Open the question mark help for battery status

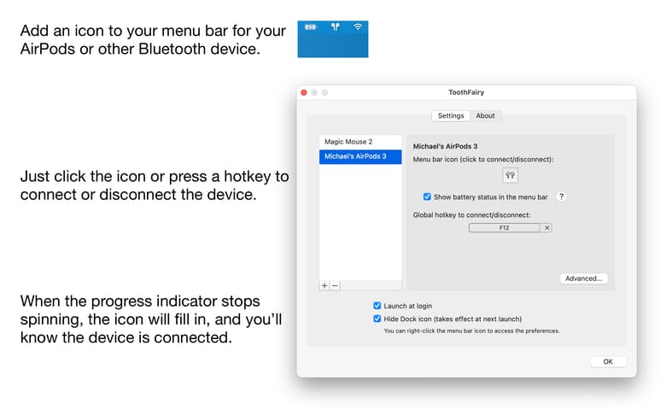(x=561, y=196)
